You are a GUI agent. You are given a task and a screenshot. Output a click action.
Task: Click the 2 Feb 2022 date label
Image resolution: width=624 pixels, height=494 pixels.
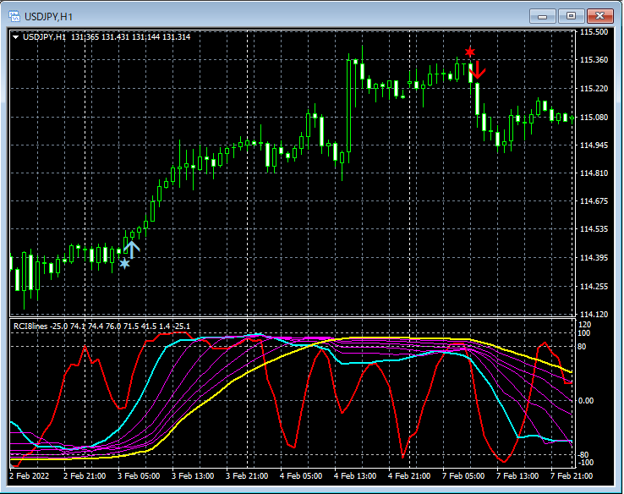(x=30, y=477)
